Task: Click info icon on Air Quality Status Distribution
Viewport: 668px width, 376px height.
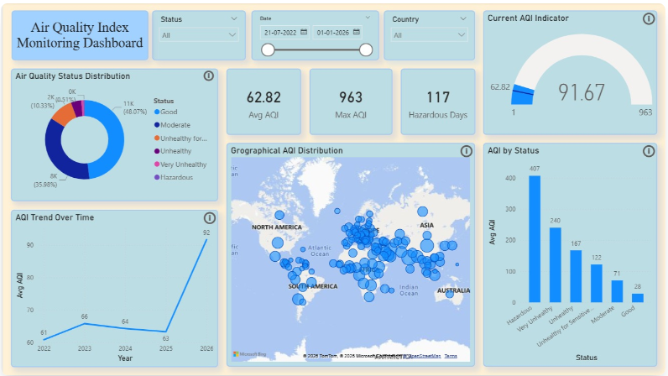Action: click(209, 76)
